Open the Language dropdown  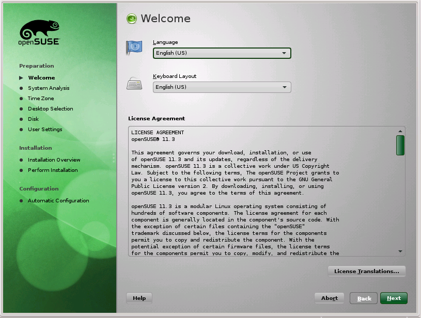(x=222, y=53)
